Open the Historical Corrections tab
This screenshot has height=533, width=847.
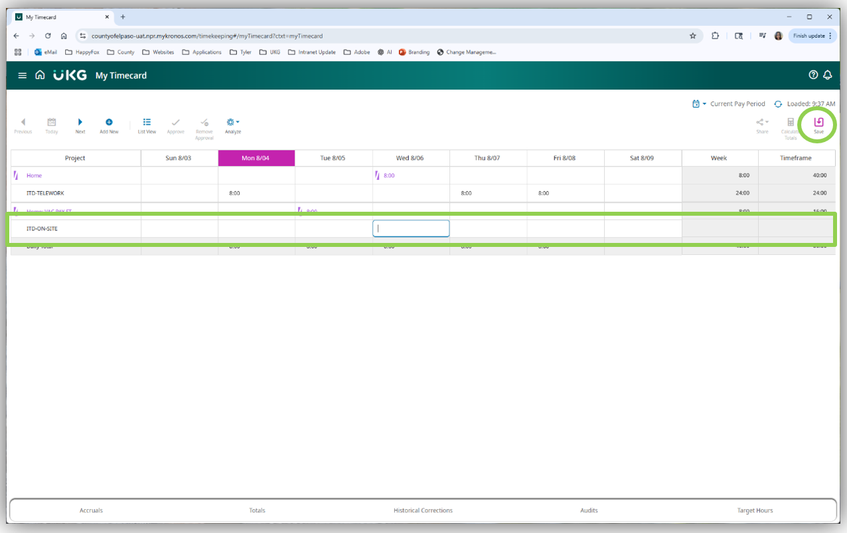(423, 510)
